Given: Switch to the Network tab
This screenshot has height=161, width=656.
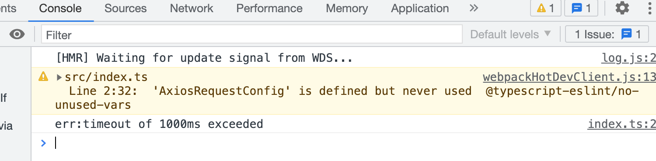Looking at the screenshot, I should pyautogui.click(x=192, y=8).
